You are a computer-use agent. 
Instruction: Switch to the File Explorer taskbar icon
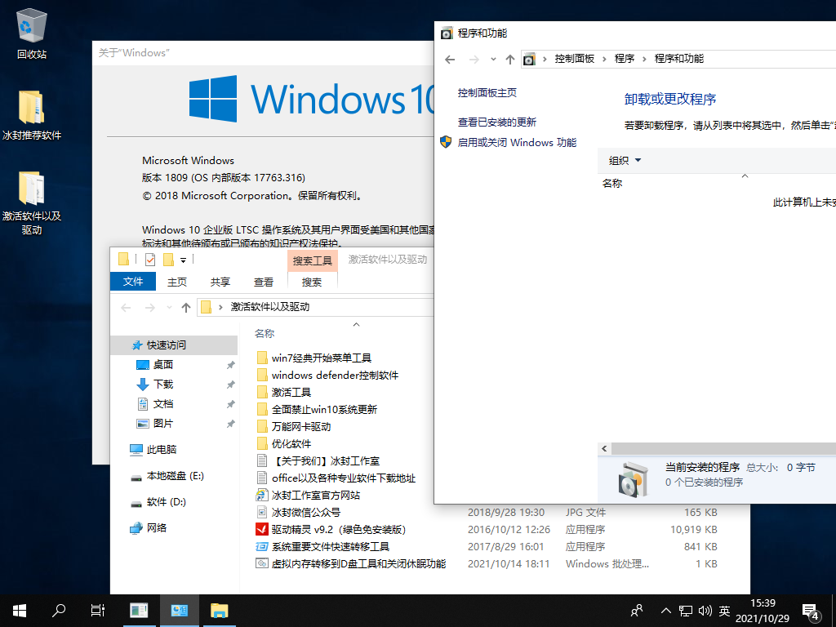(x=219, y=611)
